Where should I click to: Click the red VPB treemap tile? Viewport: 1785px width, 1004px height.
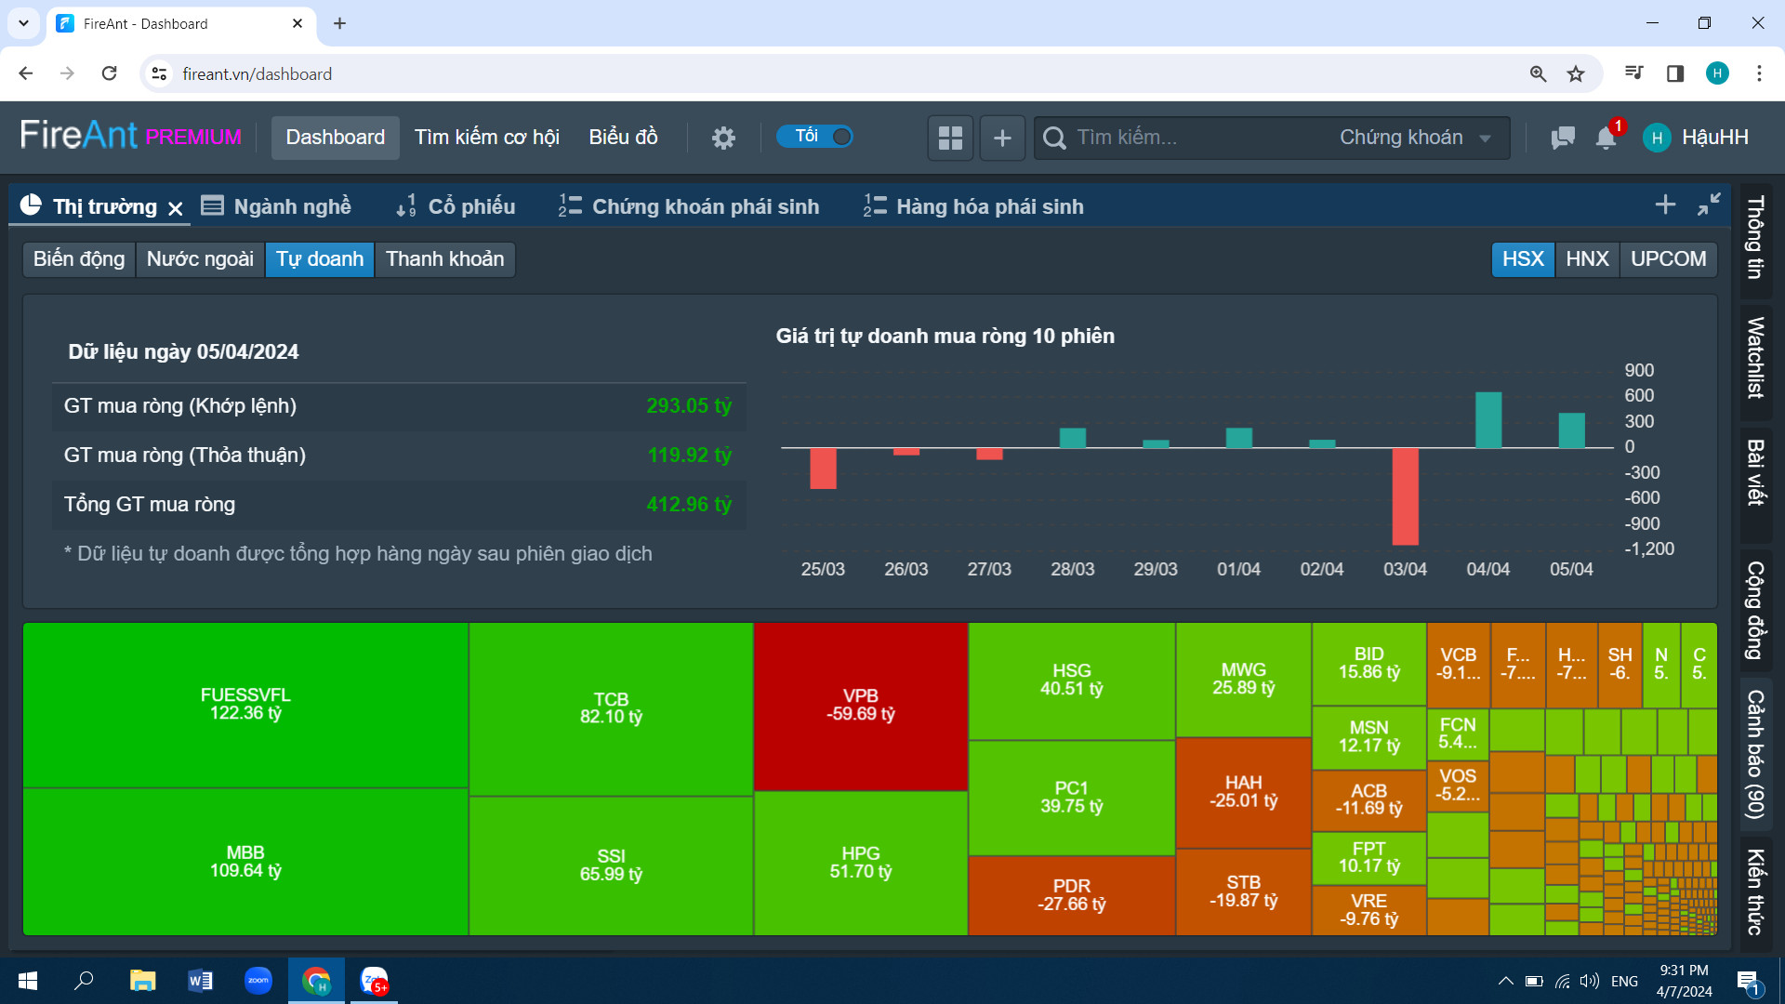(x=860, y=705)
